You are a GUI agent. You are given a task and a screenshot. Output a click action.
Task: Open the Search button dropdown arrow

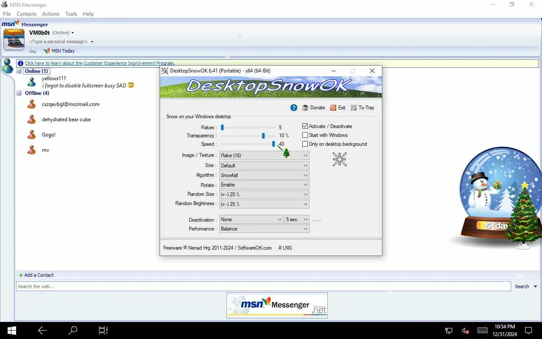tap(535, 287)
